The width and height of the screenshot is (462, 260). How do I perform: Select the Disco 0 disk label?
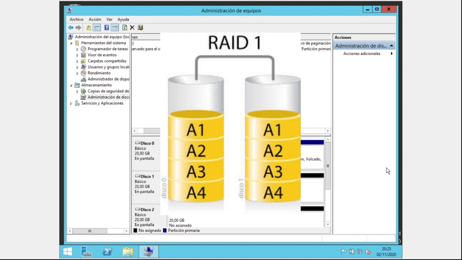pyautogui.click(x=147, y=143)
